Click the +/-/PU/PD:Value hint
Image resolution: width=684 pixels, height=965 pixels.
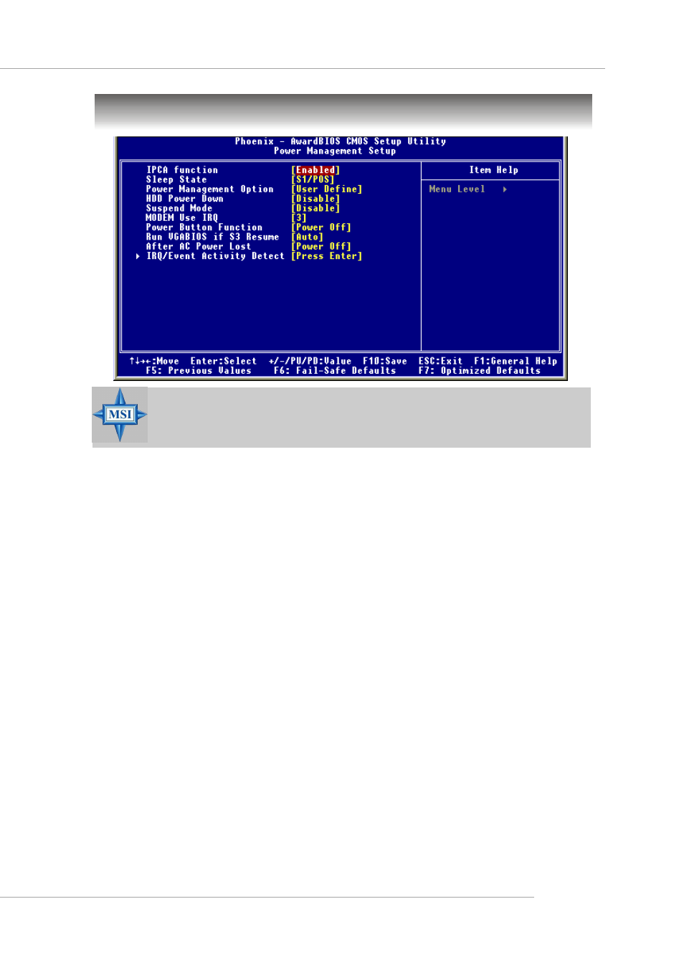[310, 362]
